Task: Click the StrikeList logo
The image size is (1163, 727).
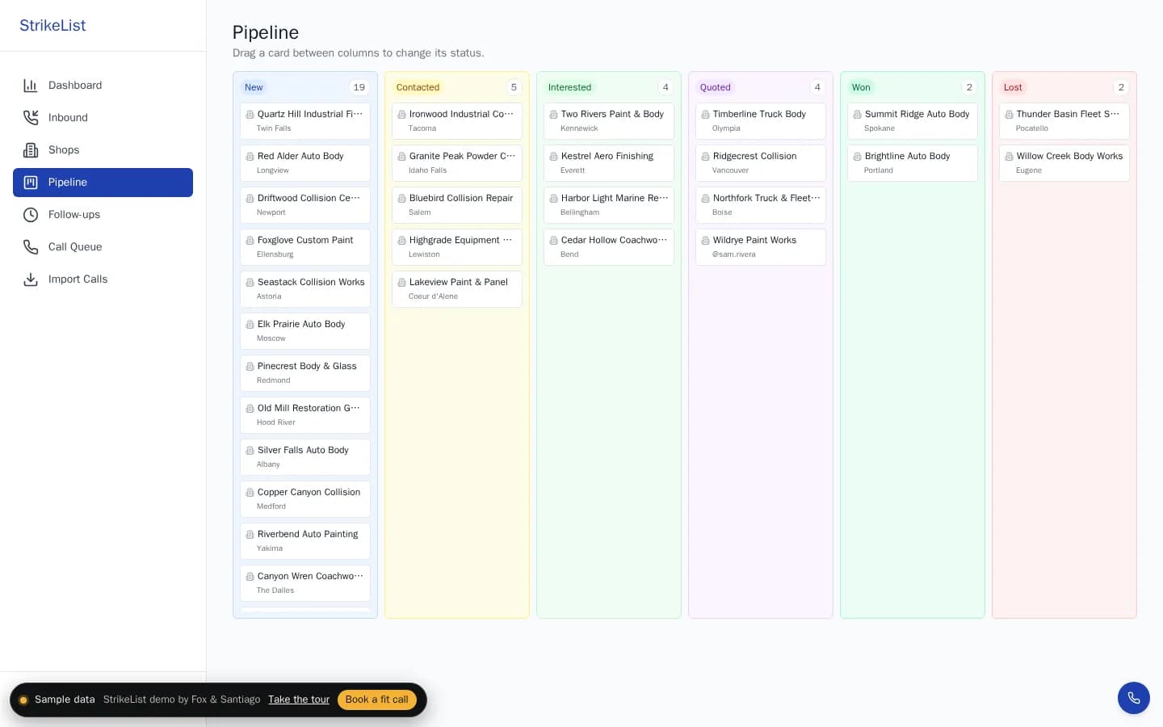Action: [x=52, y=26]
